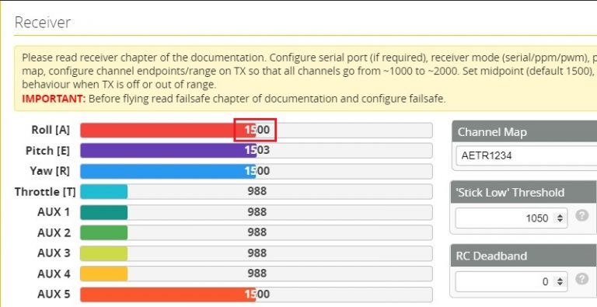
Task: Click the Roll value 1500 highlighted in red box
Action: coord(257,130)
